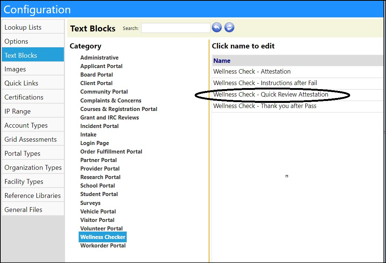Click the blue back arrow icon

pyautogui.click(x=216, y=27)
